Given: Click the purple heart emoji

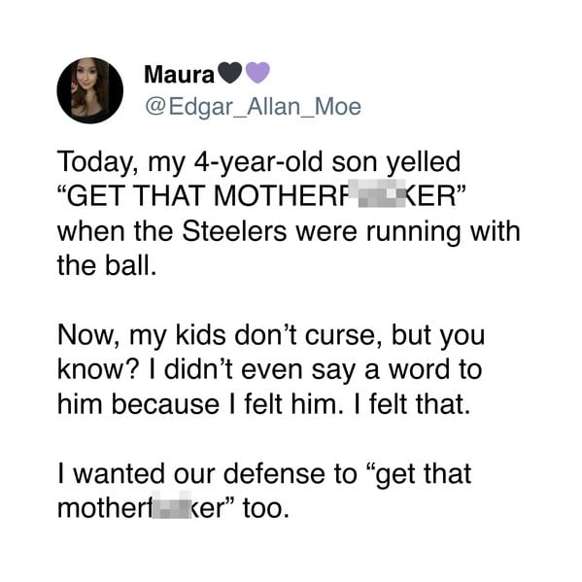Looking at the screenshot, I should 258,73.
